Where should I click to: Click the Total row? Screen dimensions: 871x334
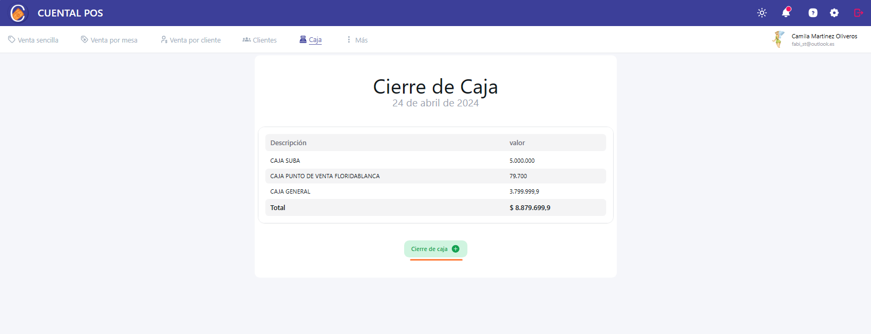435,207
